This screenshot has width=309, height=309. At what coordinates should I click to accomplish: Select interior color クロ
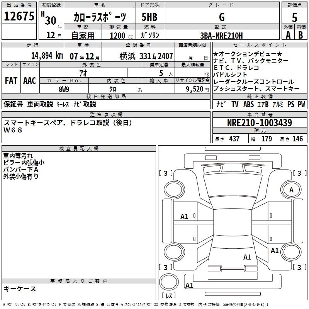[113, 89]
